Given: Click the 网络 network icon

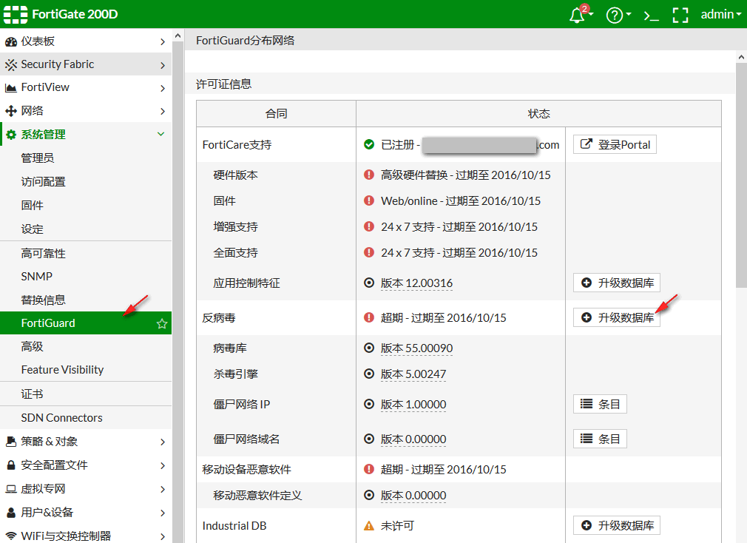Looking at the screenshot, I should pos(11,111).
